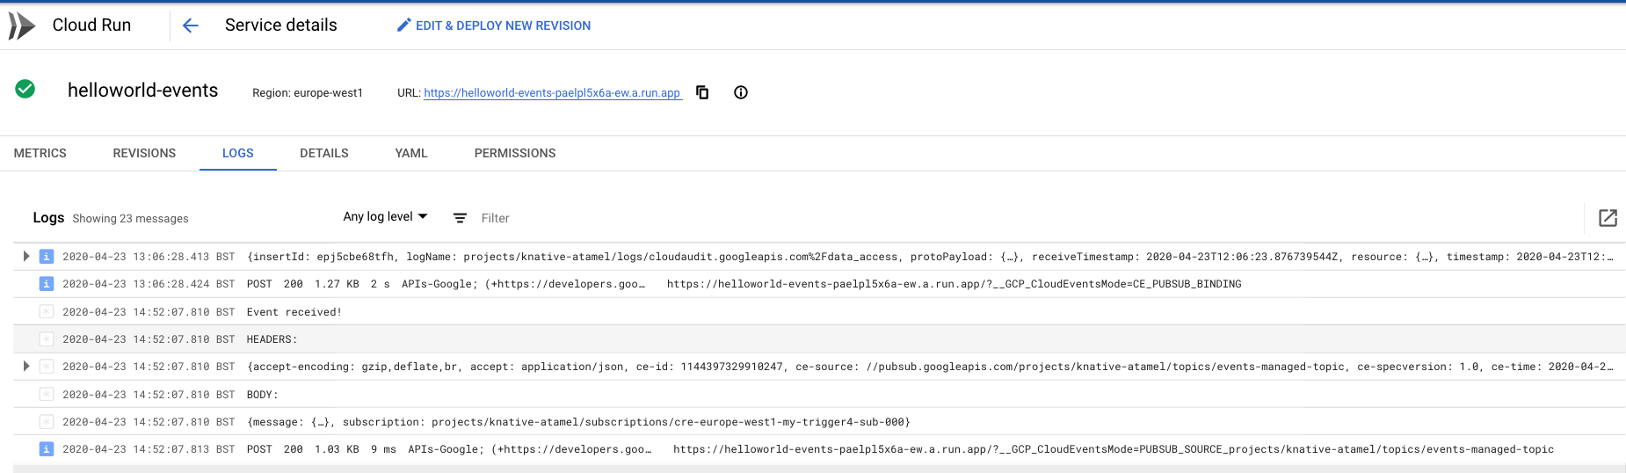1626x473 pixels.
Task: Click the pencil Edit & Deploy icon
Action: point(403,25)
